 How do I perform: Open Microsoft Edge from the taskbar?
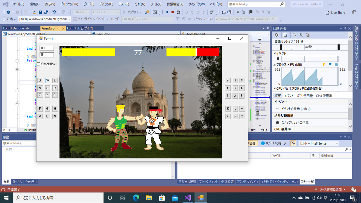[136, 198]
